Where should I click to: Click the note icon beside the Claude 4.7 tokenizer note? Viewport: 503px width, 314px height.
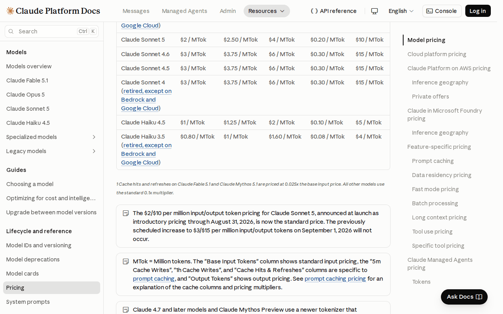tap(126, 310)
